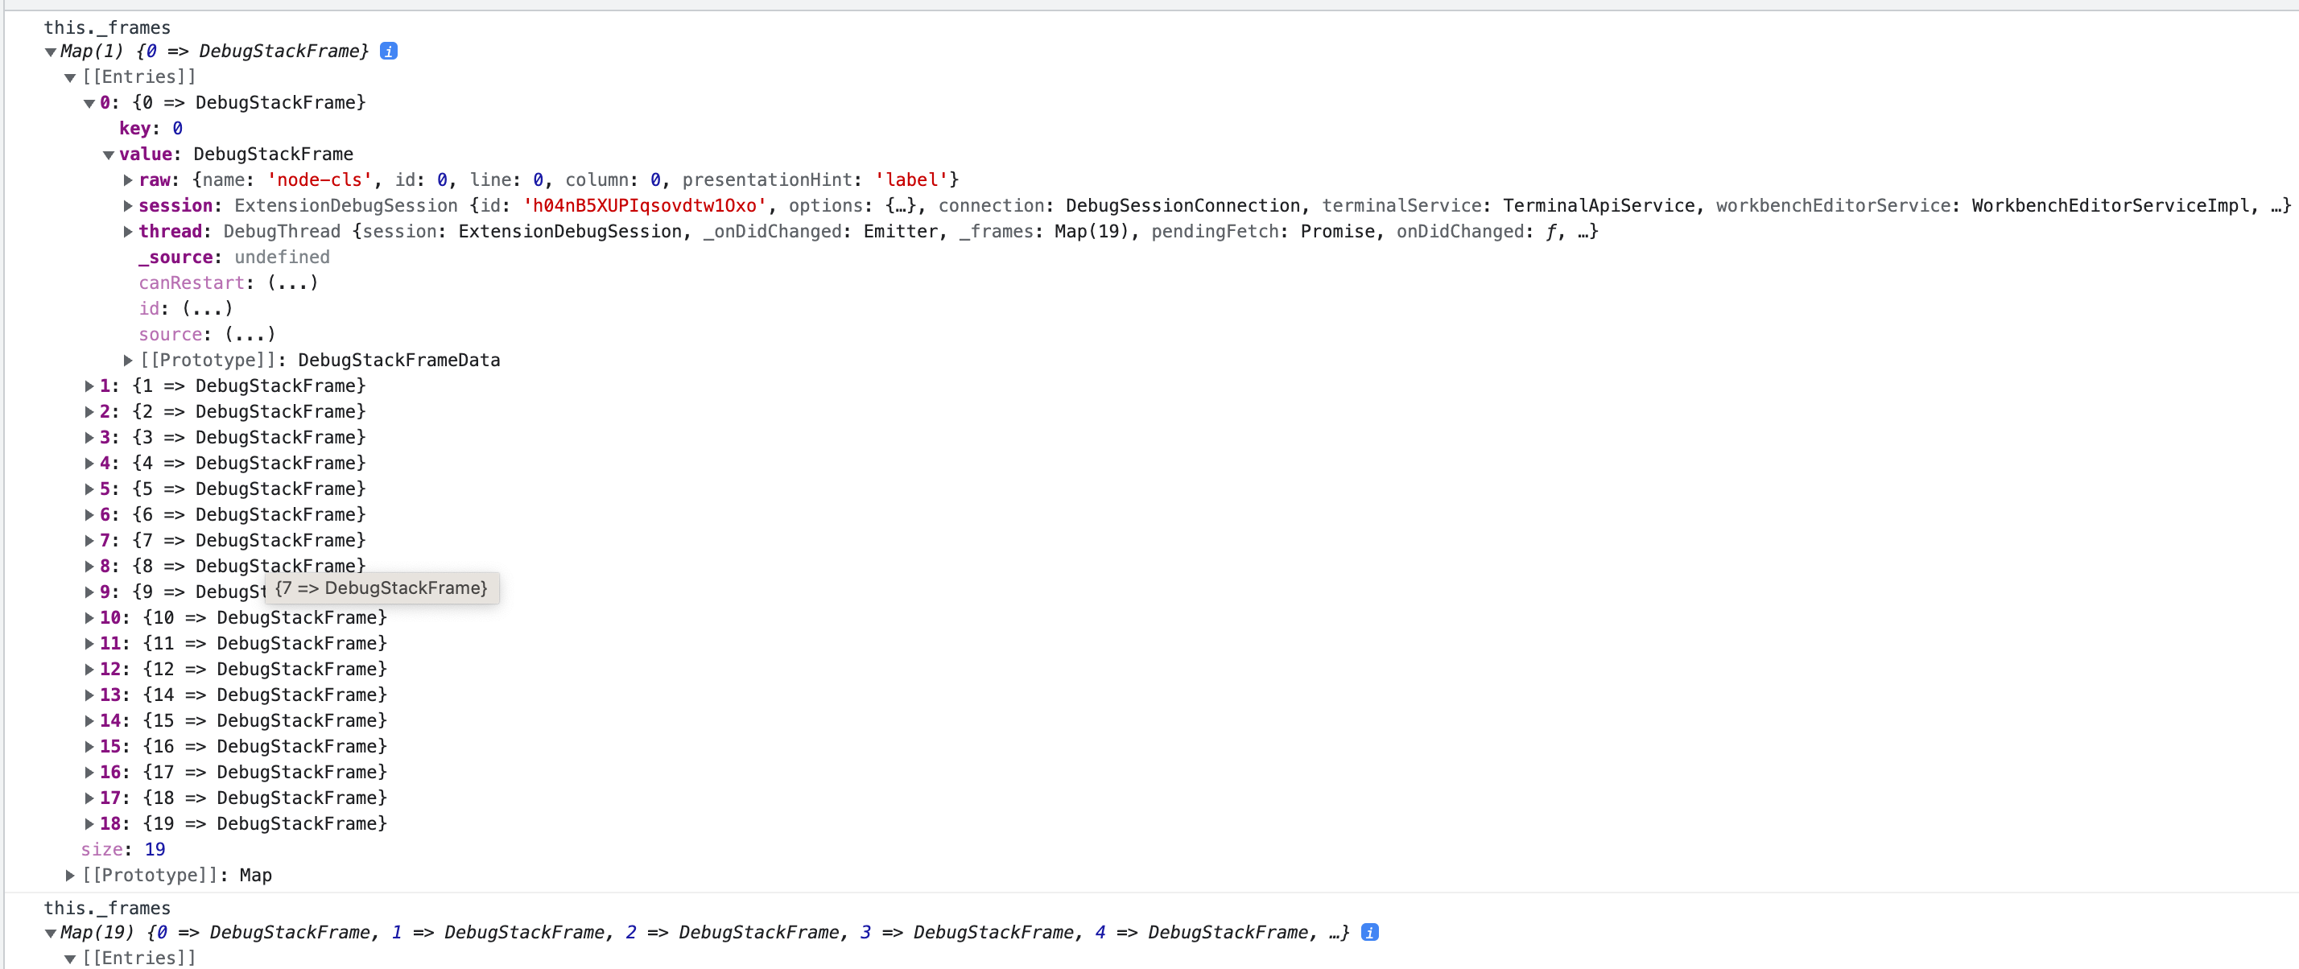Expand entry 1 DebugStackFrame

pos(89,386)
